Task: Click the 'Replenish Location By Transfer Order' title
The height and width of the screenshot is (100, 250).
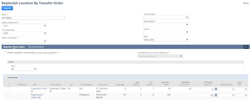Action: click(x=32, y=3)
